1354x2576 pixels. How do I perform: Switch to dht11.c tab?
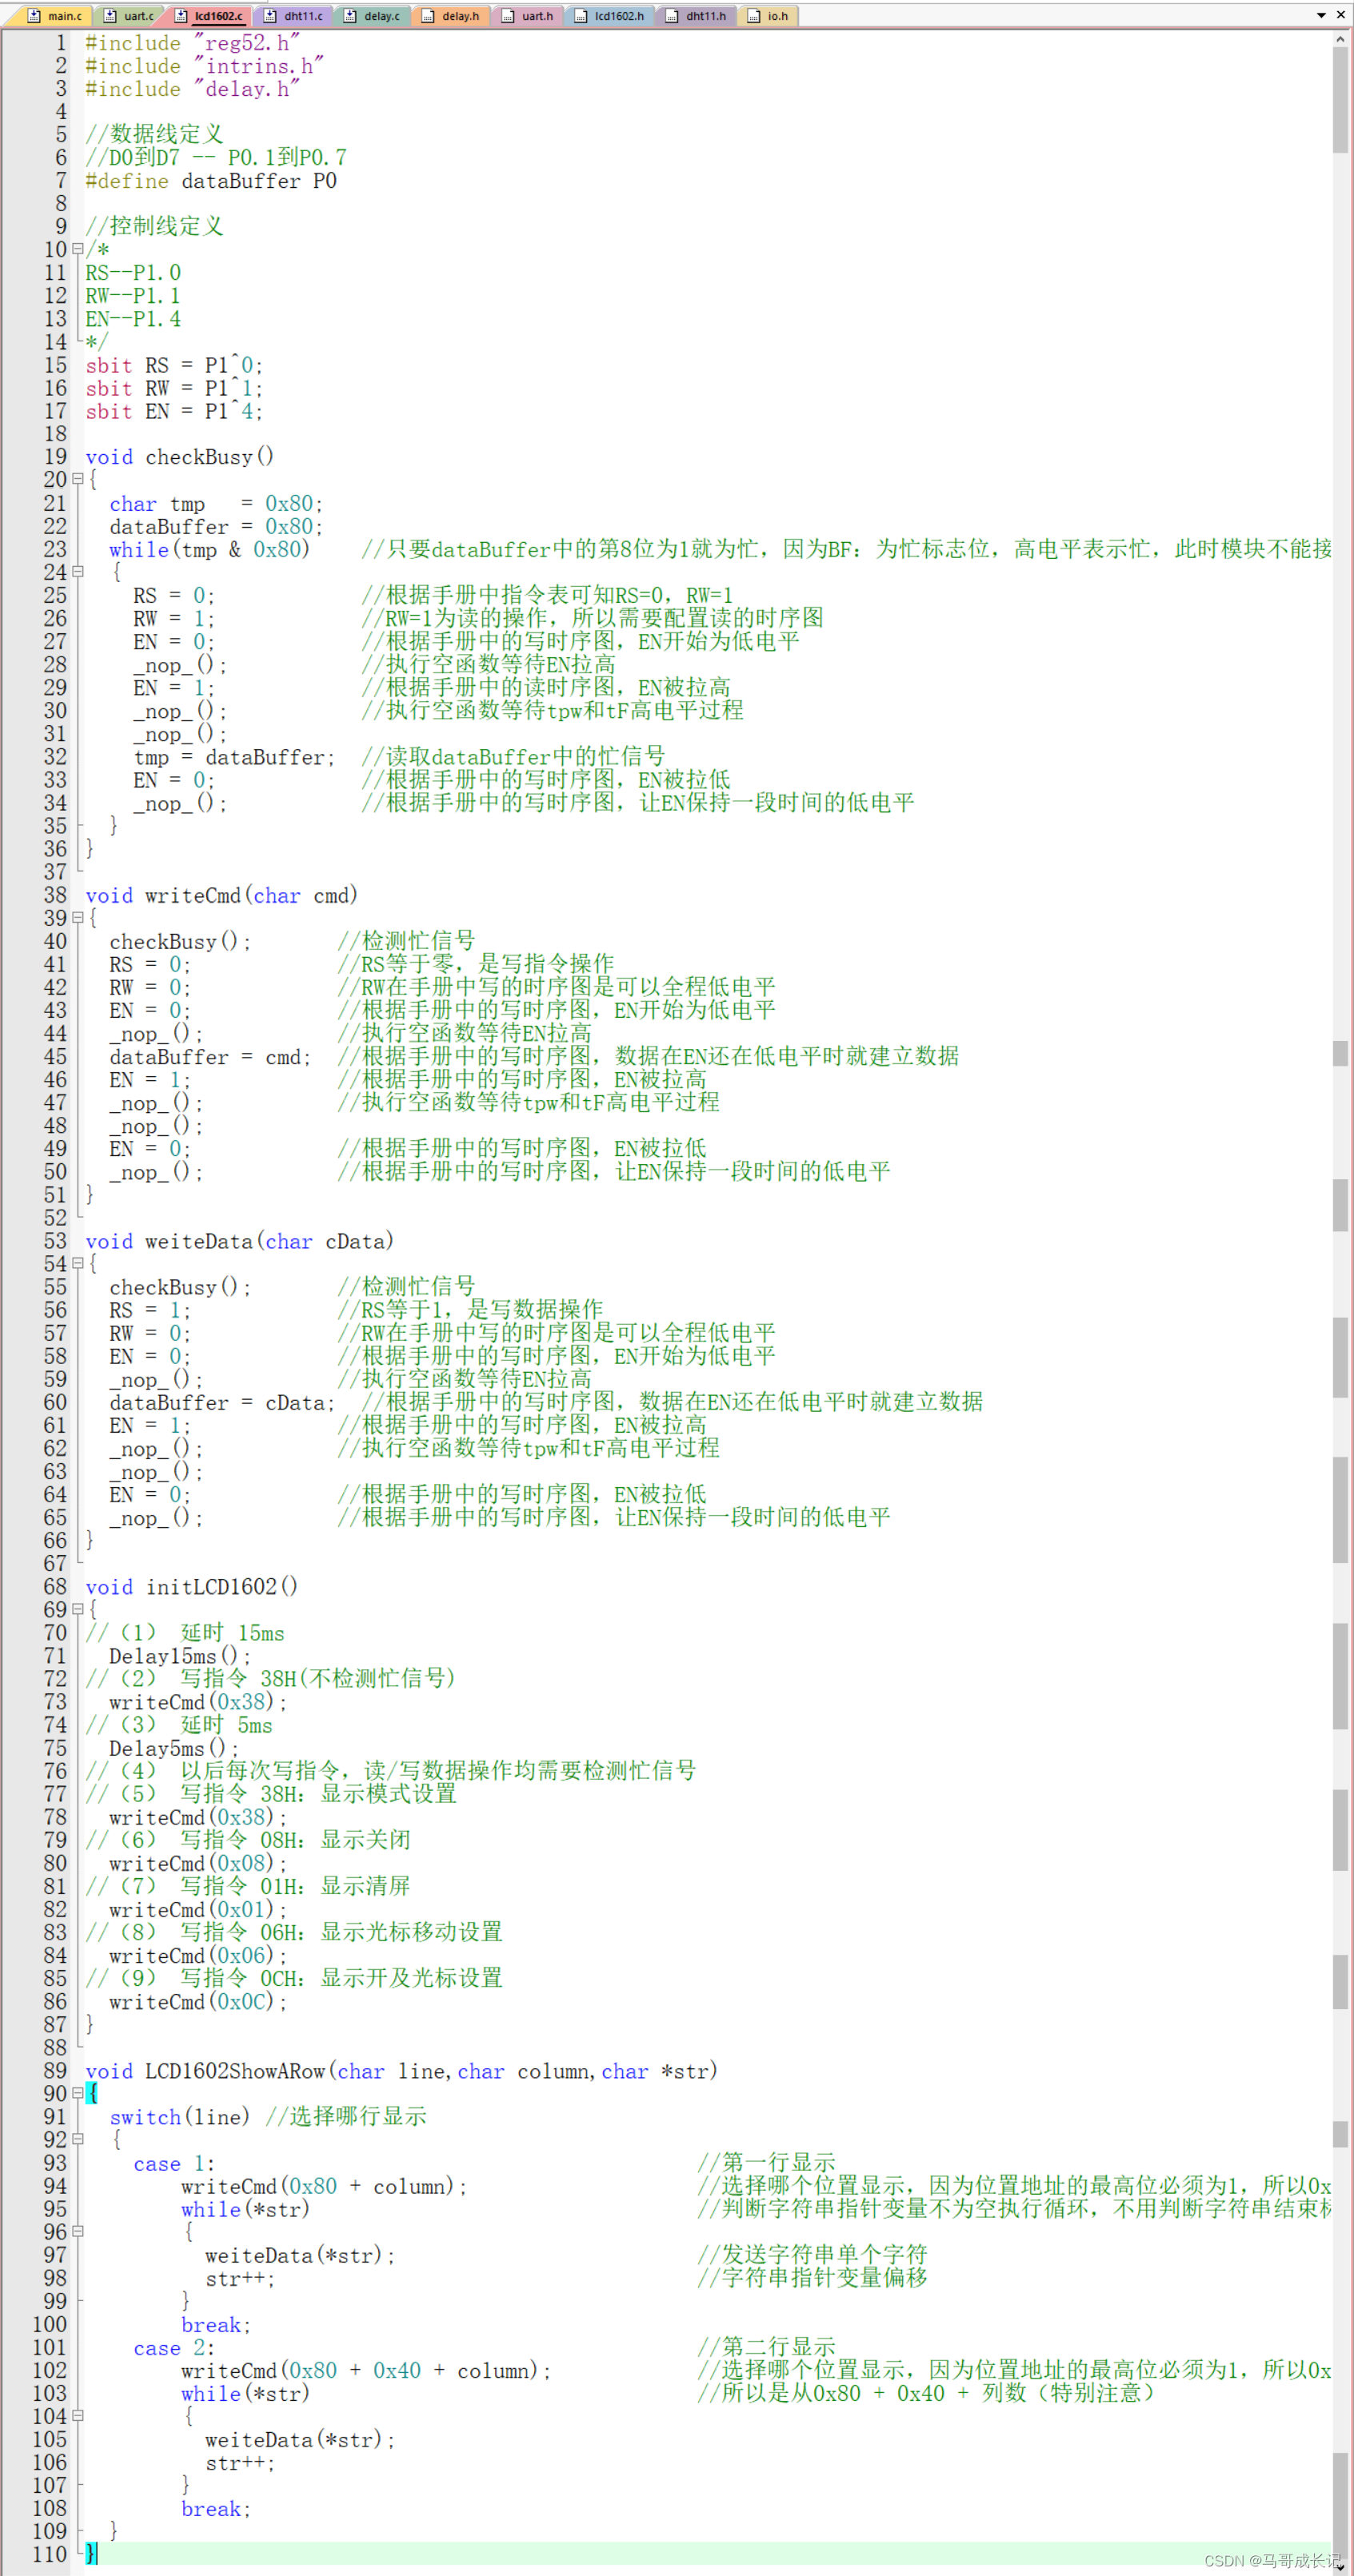tap(293, 16)
